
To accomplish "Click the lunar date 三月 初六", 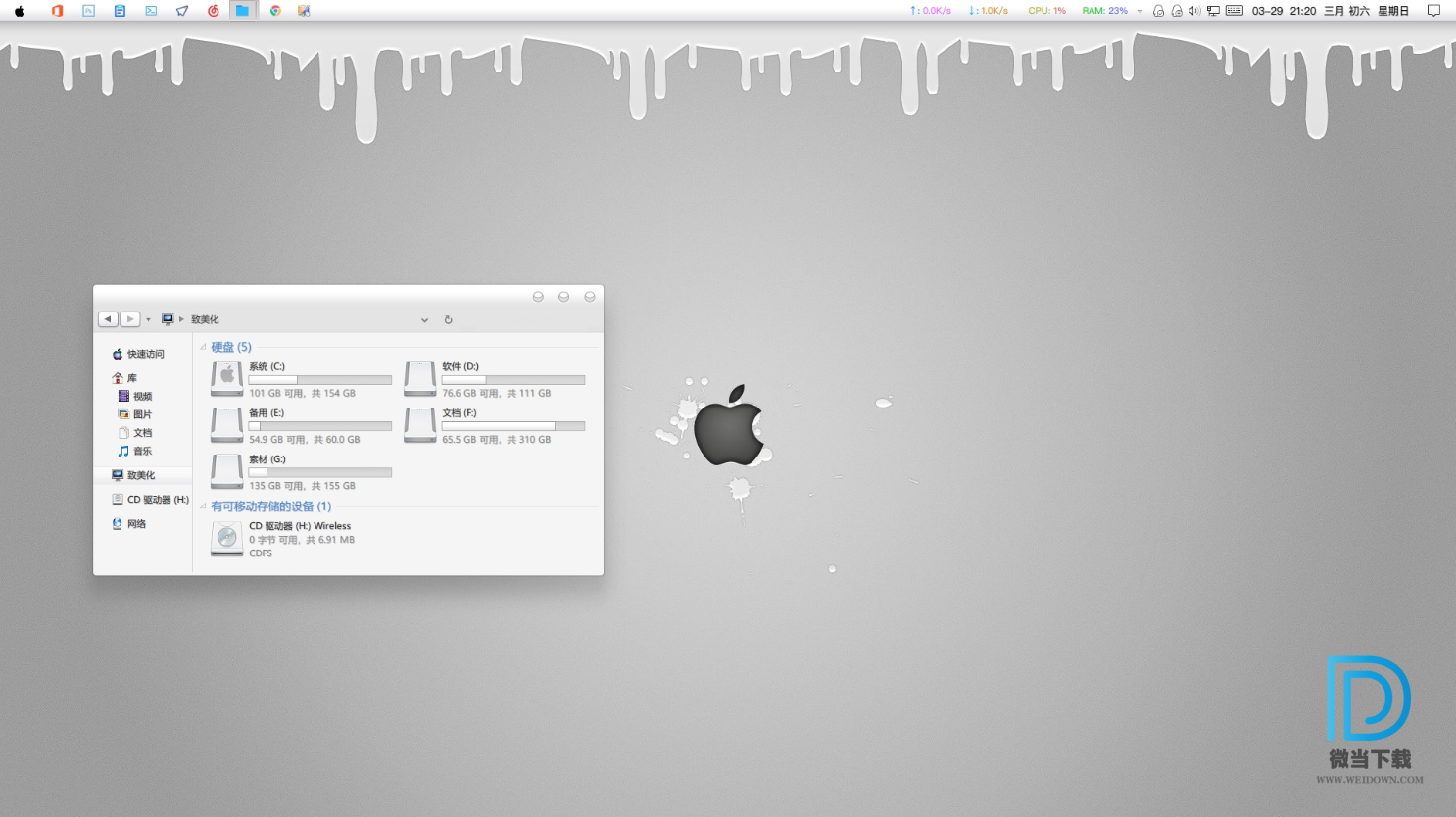I will pos(1346,11).
